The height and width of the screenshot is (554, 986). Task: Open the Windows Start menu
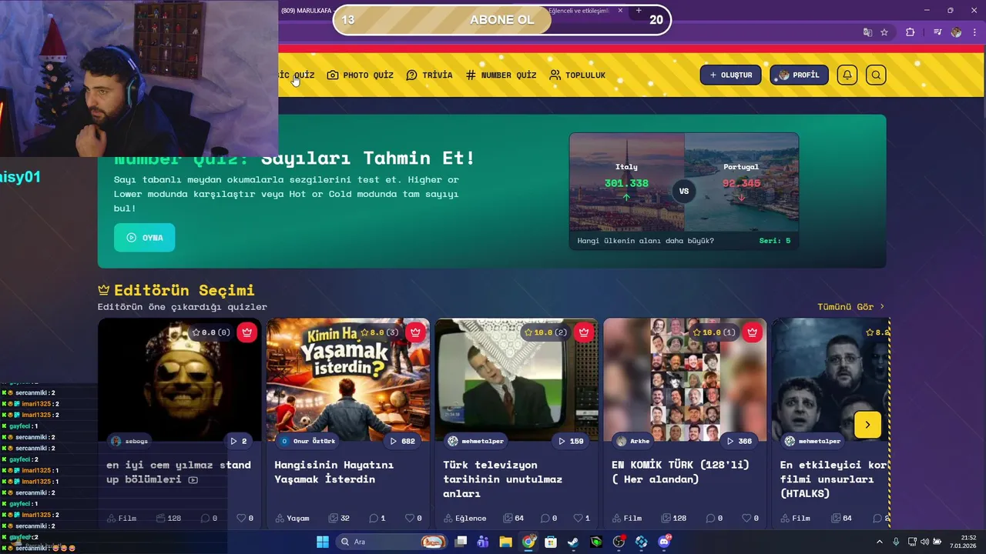323,542
